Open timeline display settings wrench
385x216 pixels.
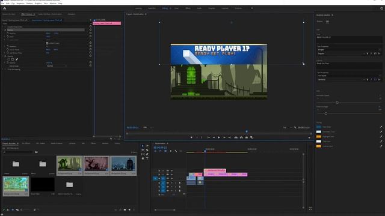pyautogui.click(x=176, y=151)
